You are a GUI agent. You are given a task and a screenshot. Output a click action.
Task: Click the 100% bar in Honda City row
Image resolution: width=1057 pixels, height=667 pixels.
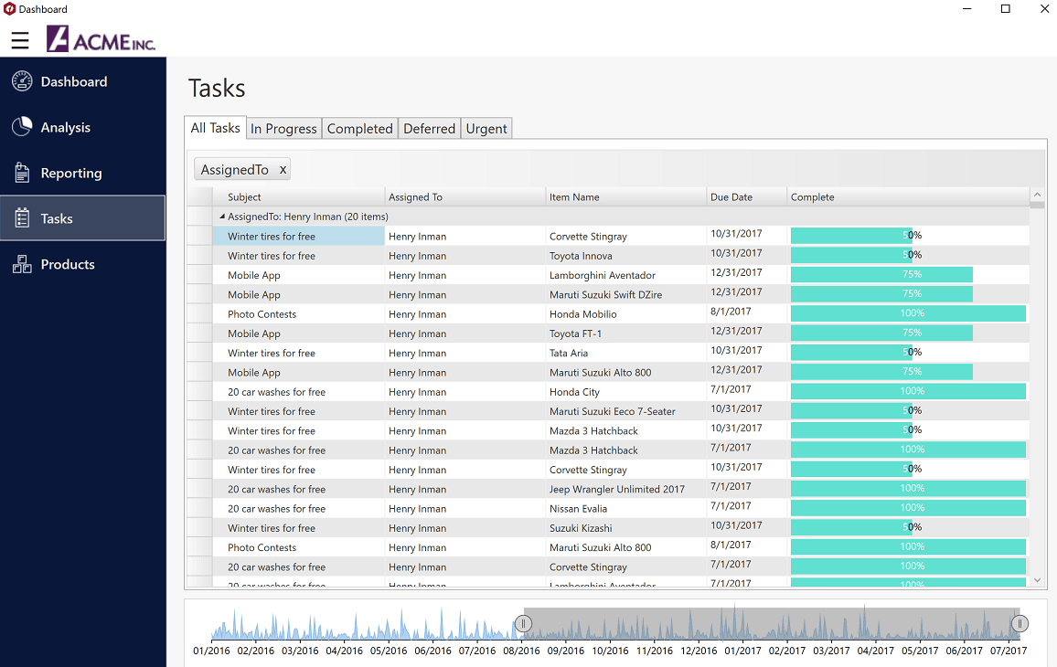point(908,391)
